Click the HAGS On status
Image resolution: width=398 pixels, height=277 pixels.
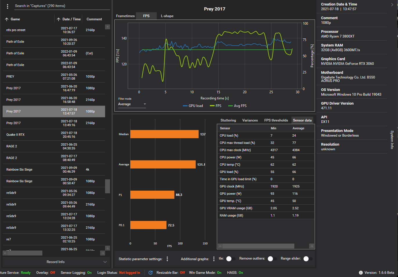(x=241, y=273)
